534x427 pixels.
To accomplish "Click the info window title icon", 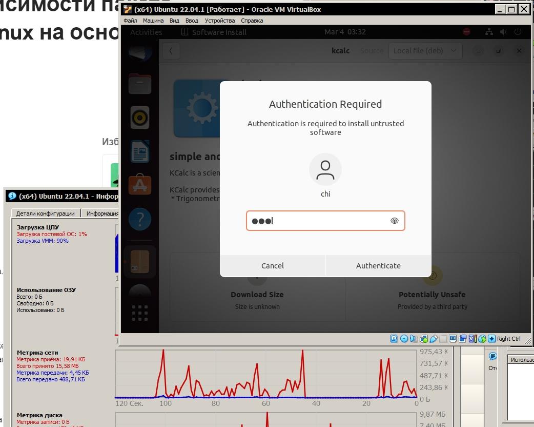I will pyautogui.click(x=12, y=196).
